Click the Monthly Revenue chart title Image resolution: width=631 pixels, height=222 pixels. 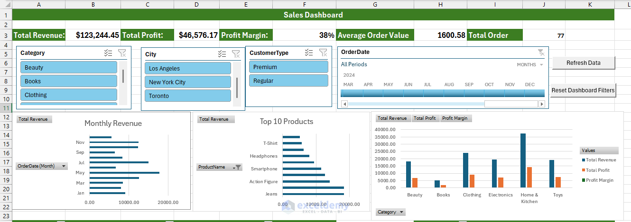(113, 124)
